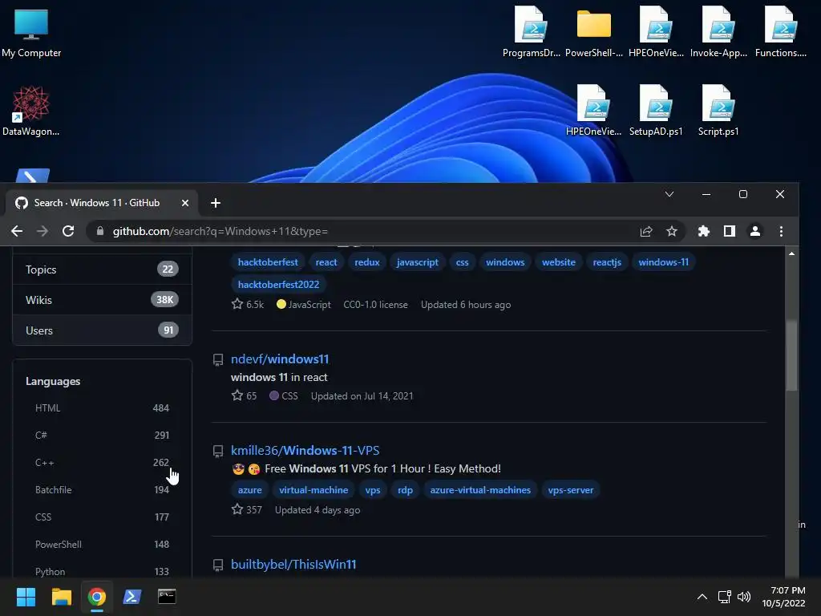Click the azure topic tag

click(250, 490)
